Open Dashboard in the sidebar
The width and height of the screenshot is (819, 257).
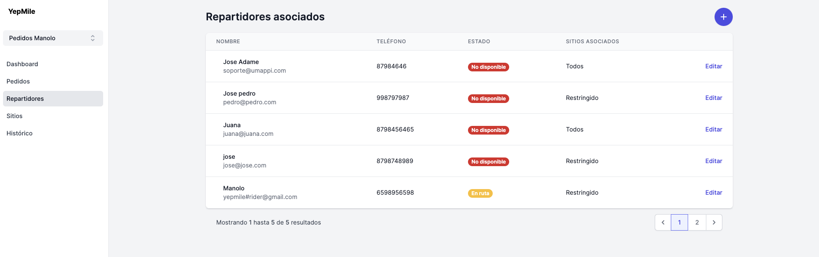[22, 64]
